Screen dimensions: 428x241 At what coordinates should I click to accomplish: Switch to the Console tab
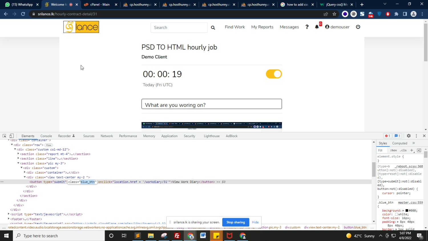[46, 136]
